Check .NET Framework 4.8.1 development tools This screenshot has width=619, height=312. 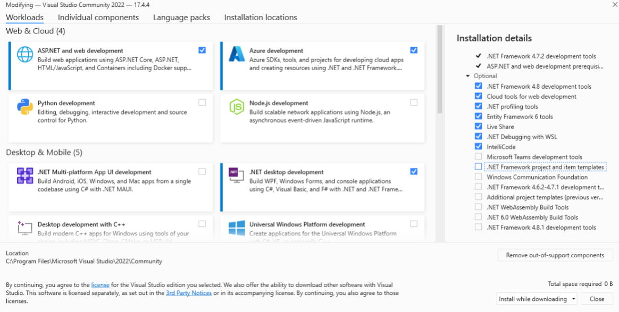tap(479, 227)
